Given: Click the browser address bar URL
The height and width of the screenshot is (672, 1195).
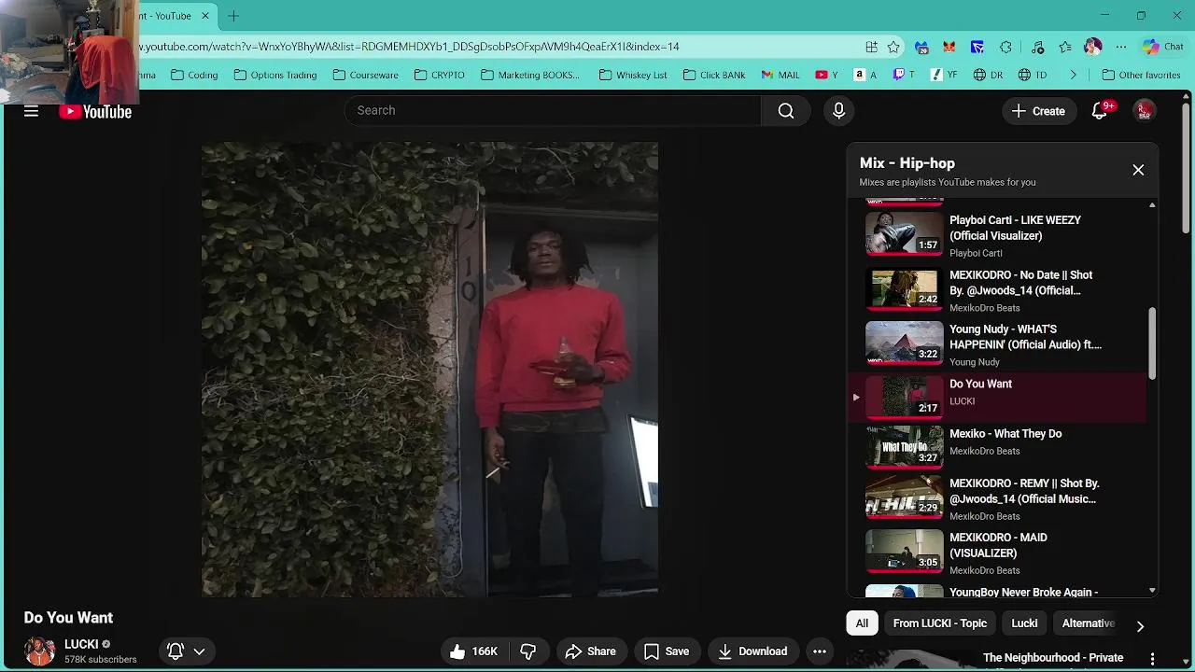Looking at the screenshot, I should (411, 47).
